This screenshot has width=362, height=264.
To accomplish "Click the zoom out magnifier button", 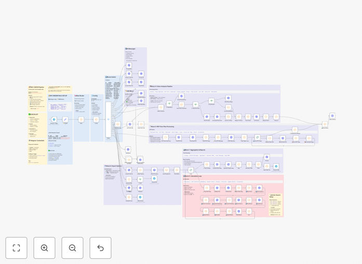I will pos(72,248).
